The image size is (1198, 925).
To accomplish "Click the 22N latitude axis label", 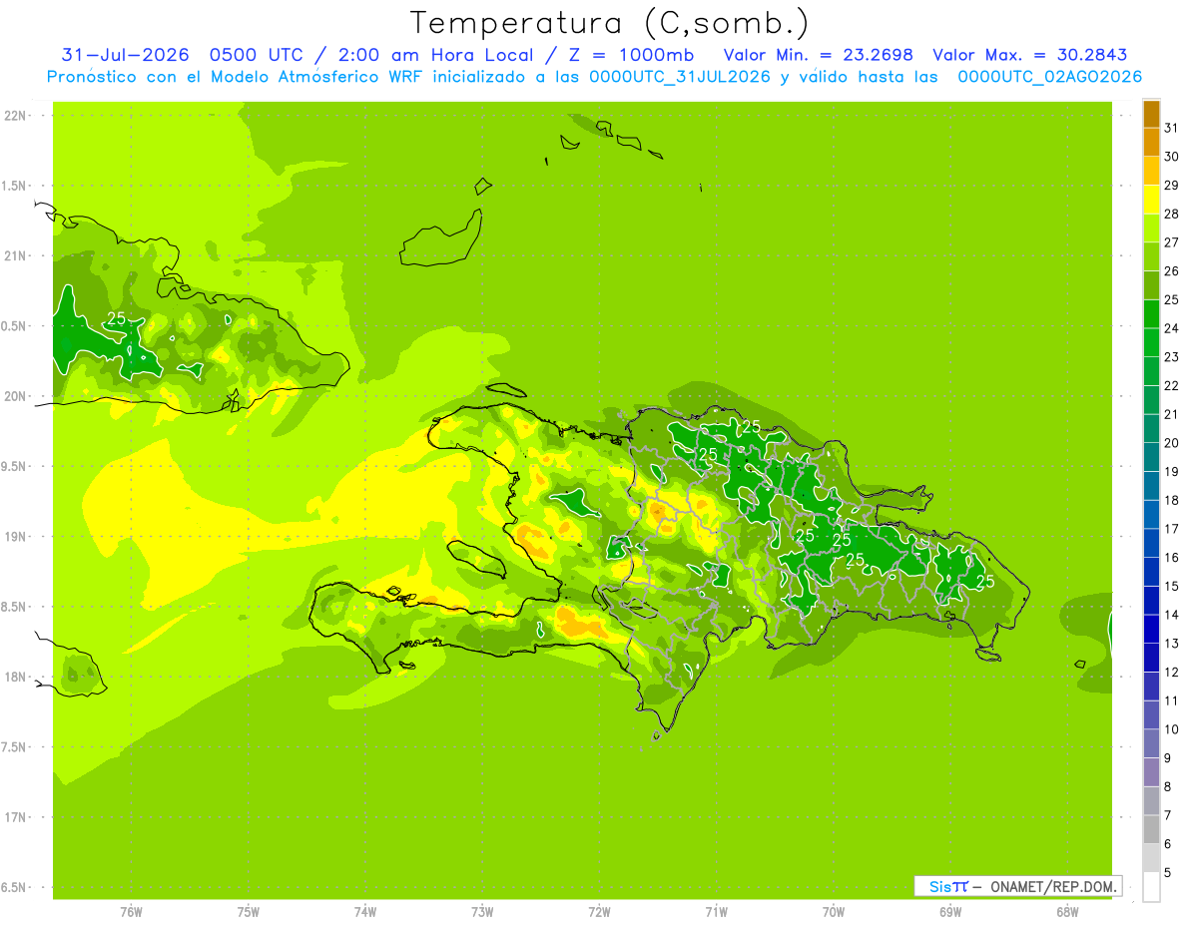I will click(15, 115).
